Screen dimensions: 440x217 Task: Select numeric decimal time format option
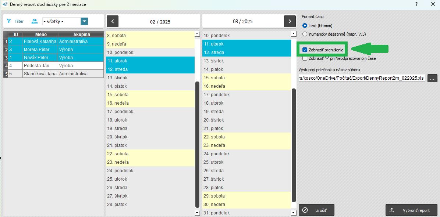(x=305, y=34)
